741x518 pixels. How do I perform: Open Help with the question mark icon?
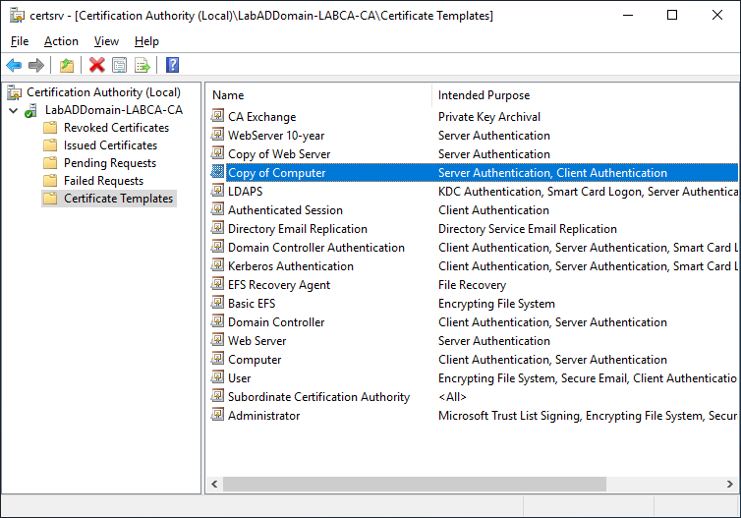click(172, 65)
